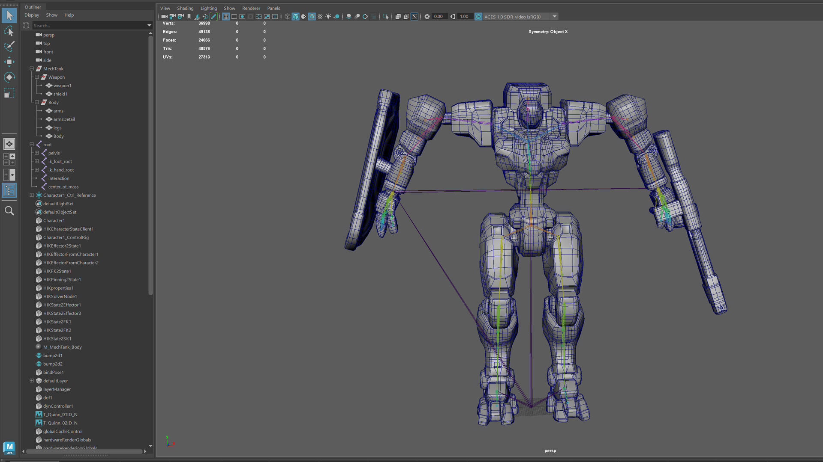823x462 pixels.
Task: Click the Outliner search field
Action: (x=90, y=26)
